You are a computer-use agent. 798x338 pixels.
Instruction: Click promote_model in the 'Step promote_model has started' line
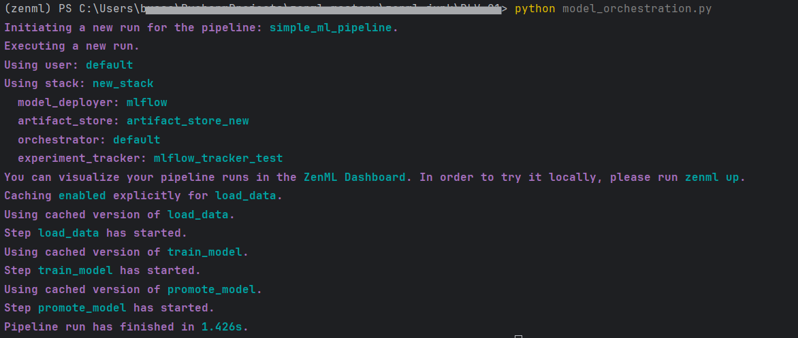coord(82,308)
